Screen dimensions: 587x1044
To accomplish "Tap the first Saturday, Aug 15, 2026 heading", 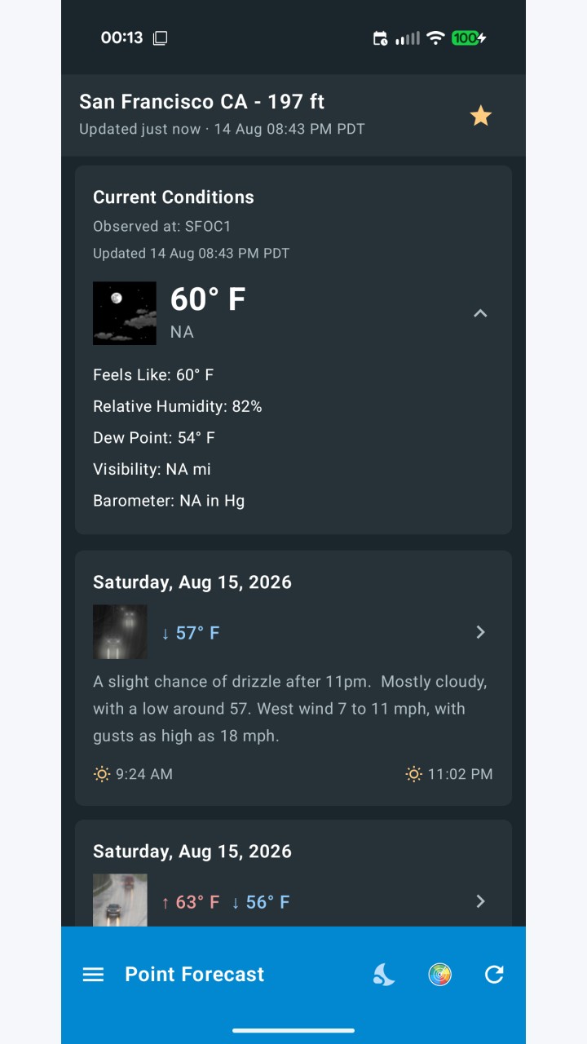I will click(x=192, y=582).
